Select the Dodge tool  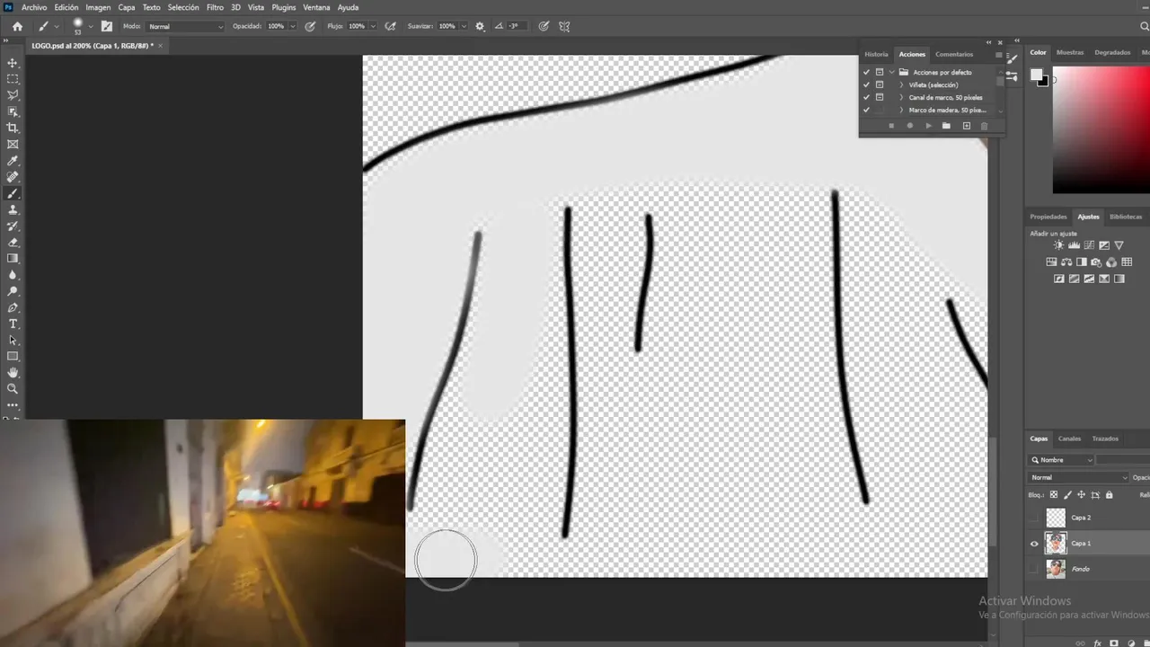[x=13, y=291]
